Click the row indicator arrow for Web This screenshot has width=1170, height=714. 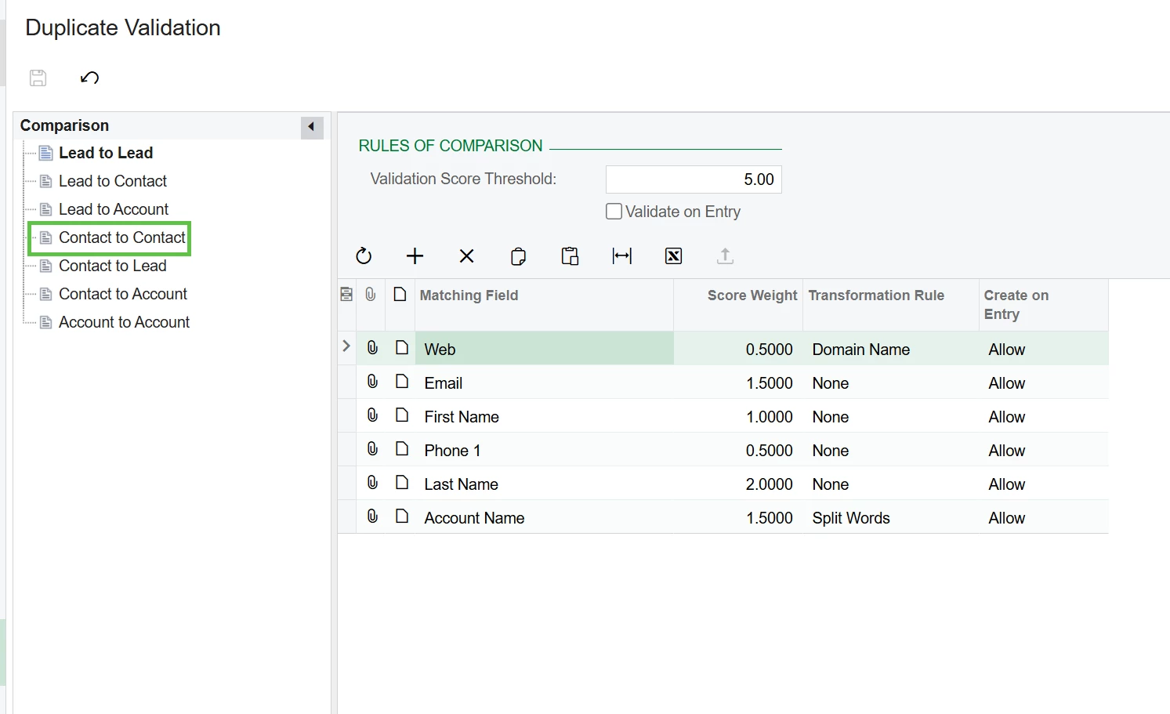346,346
